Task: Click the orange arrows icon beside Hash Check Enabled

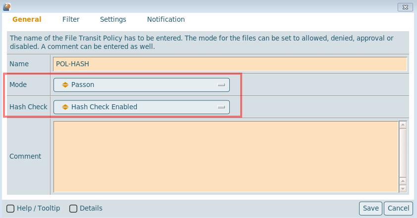Action: (x=65, y=107)
